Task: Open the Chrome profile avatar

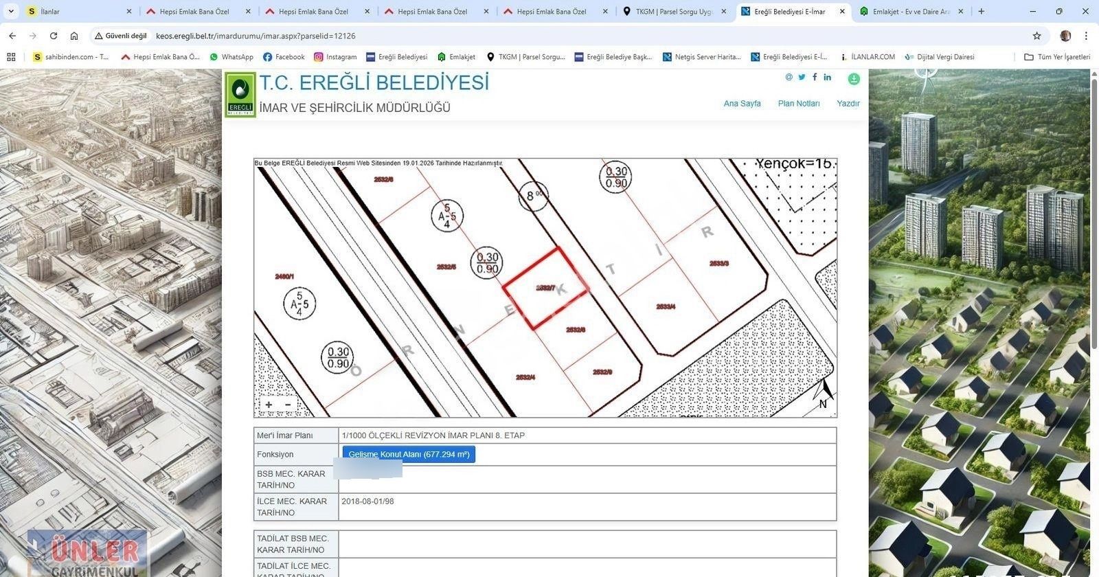Action: pyautogui.click(x=1065, y=36)
